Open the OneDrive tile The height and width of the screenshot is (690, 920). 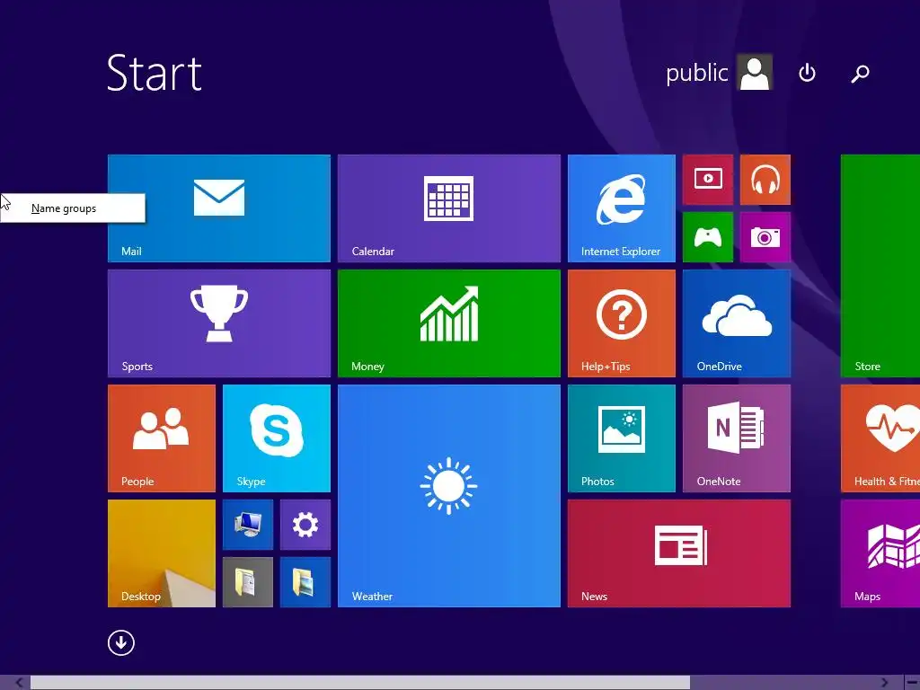click(737, 323)
